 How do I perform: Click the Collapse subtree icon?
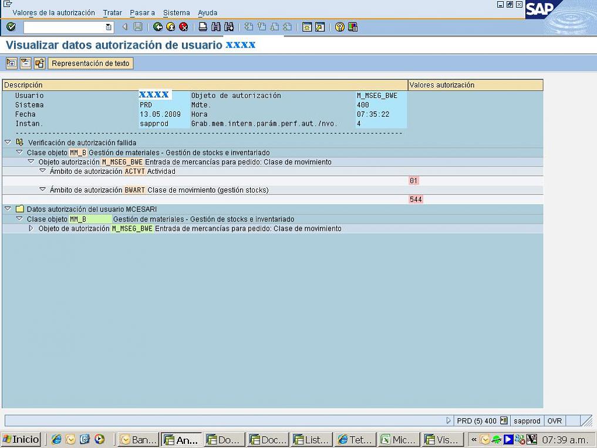point(25,63)
